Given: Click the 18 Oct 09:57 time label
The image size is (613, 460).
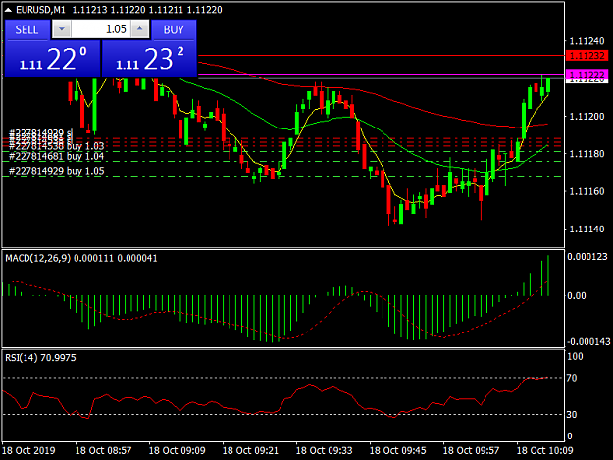Looking at the screenshot, I should (x=471, y=450).
